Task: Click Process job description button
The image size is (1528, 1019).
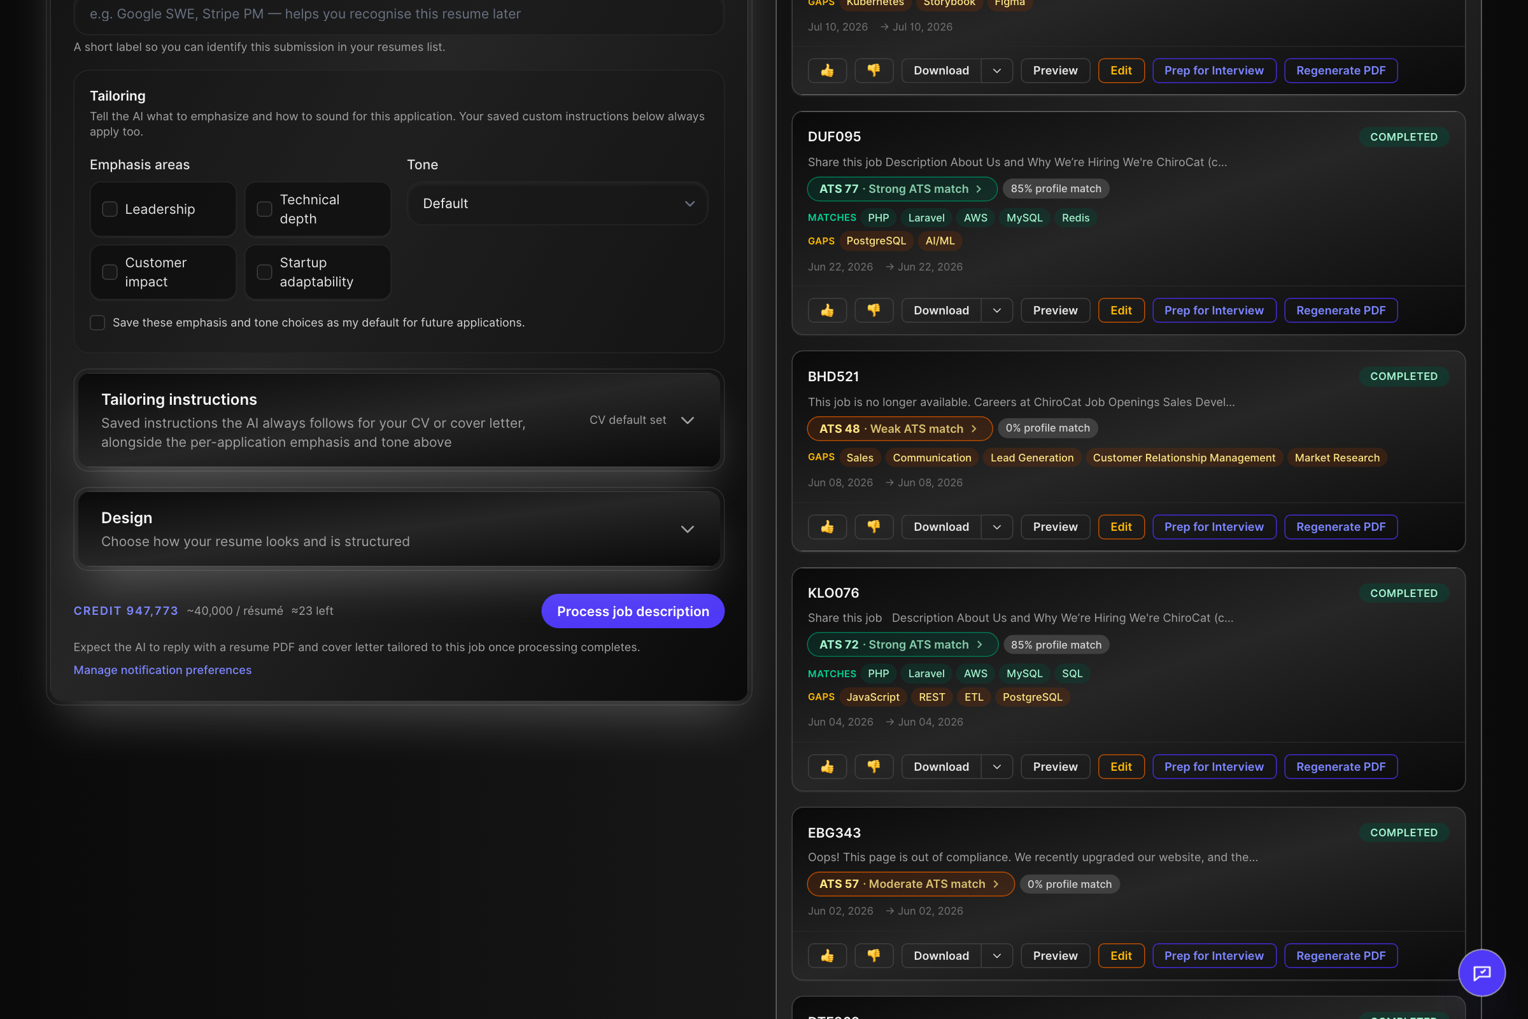Action: (x=632, y=611)
